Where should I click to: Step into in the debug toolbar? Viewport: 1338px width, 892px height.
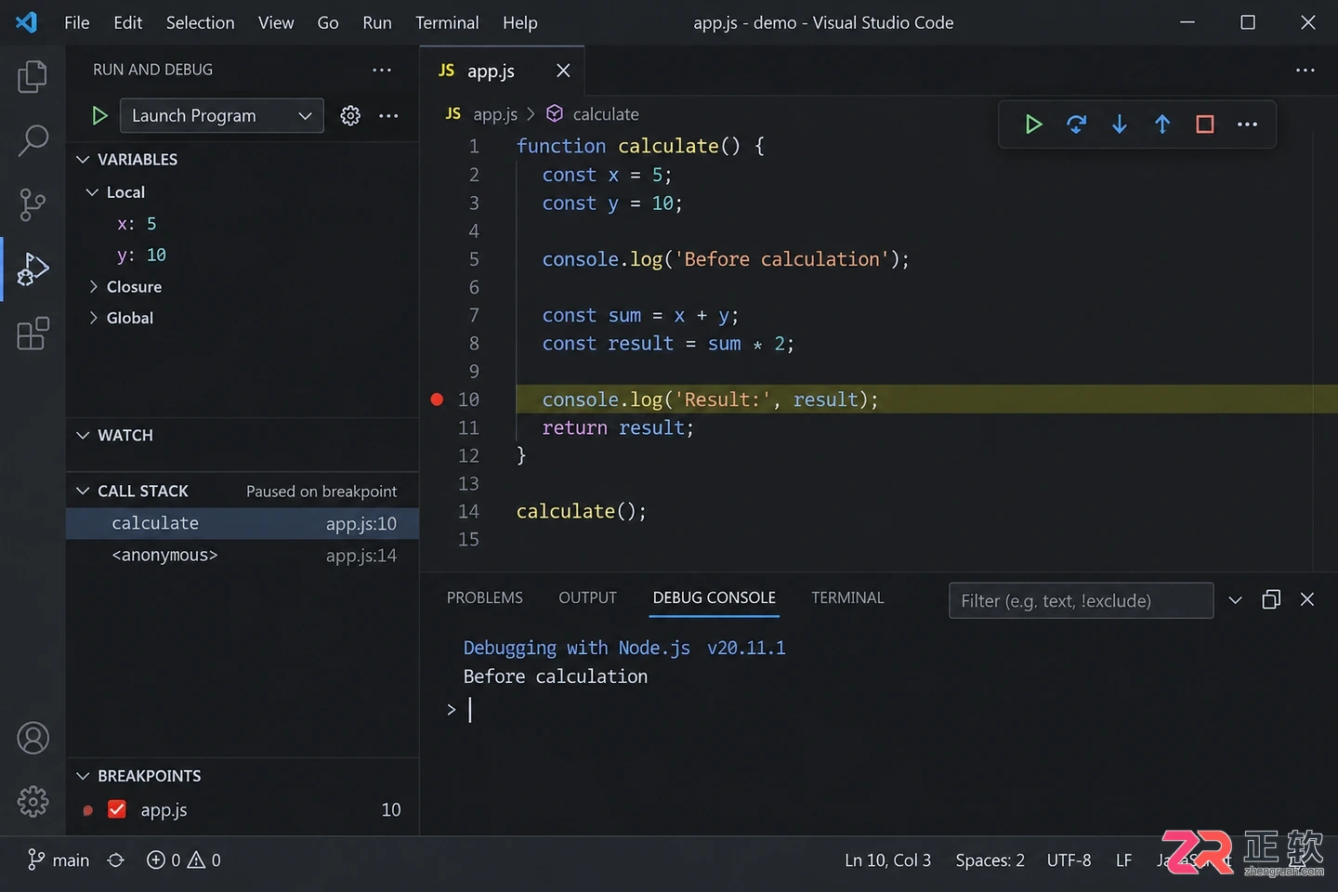pos(1120,124)
